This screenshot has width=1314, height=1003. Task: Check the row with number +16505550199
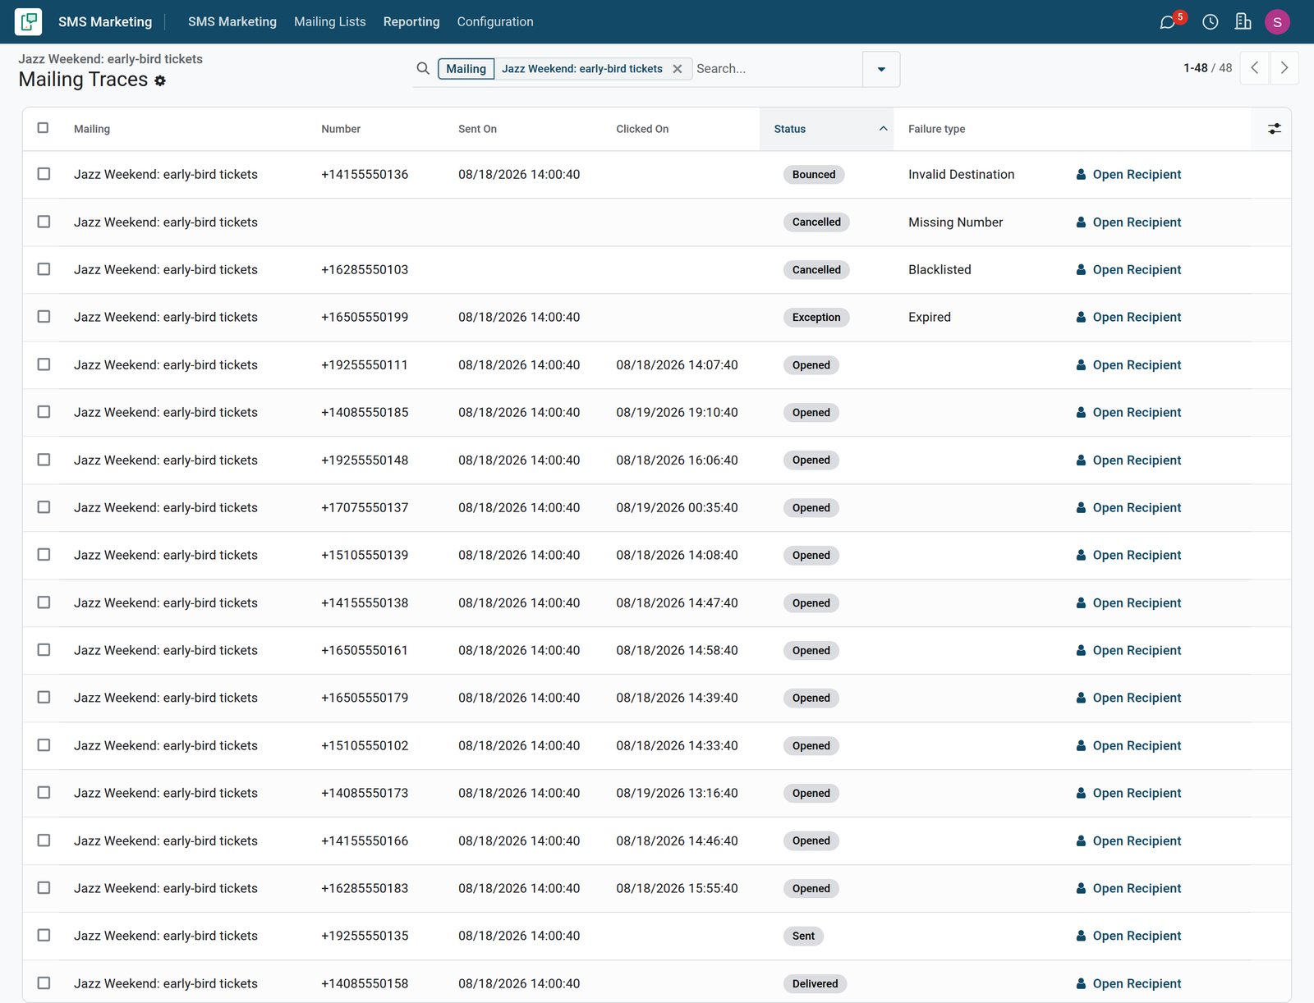click(x=44, y=317)
